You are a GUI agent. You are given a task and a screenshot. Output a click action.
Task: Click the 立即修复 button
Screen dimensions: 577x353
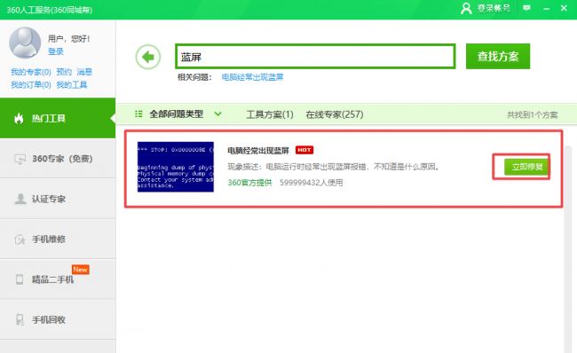(x=527, y=167)
